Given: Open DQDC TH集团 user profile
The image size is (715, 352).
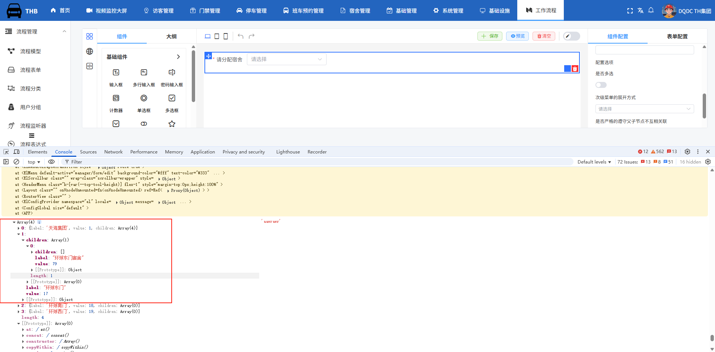Looking at the screenshot, I should [x=686, y=11].
